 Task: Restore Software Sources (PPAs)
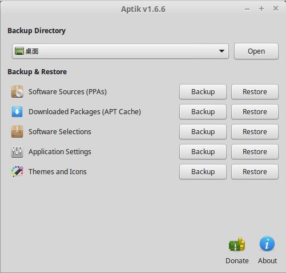tap(255, 91)
